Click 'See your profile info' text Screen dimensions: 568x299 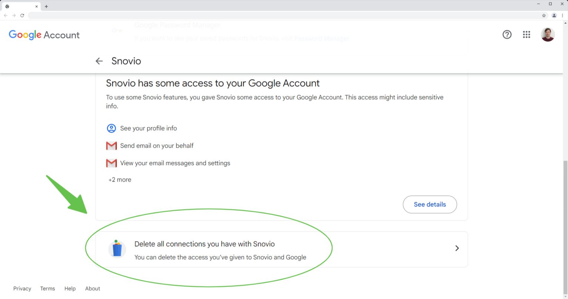[x=148, y=128]
